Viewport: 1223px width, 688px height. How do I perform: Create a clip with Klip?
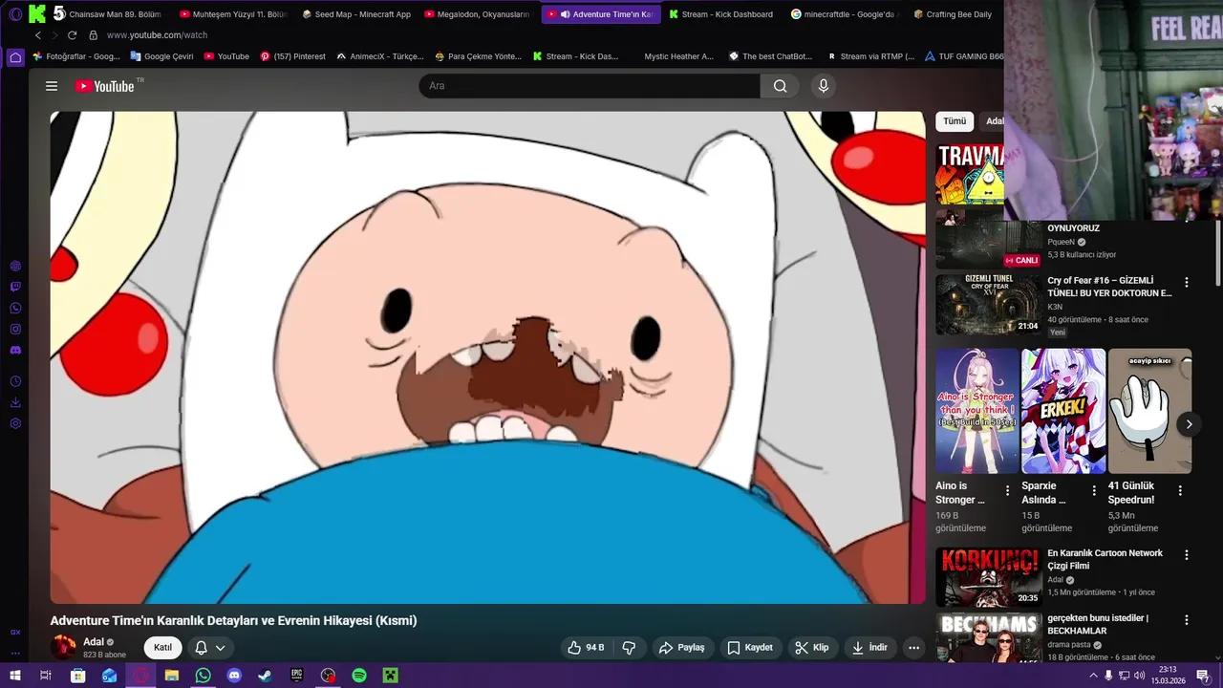(x=812, y=647)
